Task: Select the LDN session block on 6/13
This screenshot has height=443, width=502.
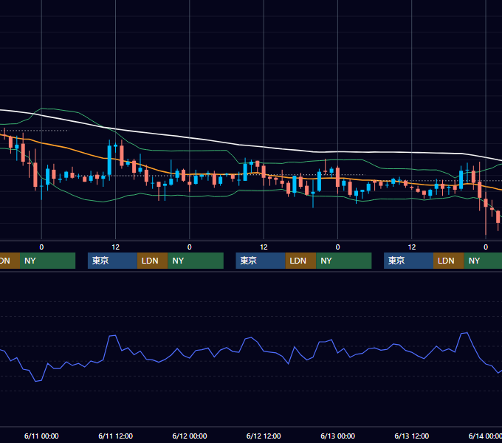Action: (x=449, y=261)
